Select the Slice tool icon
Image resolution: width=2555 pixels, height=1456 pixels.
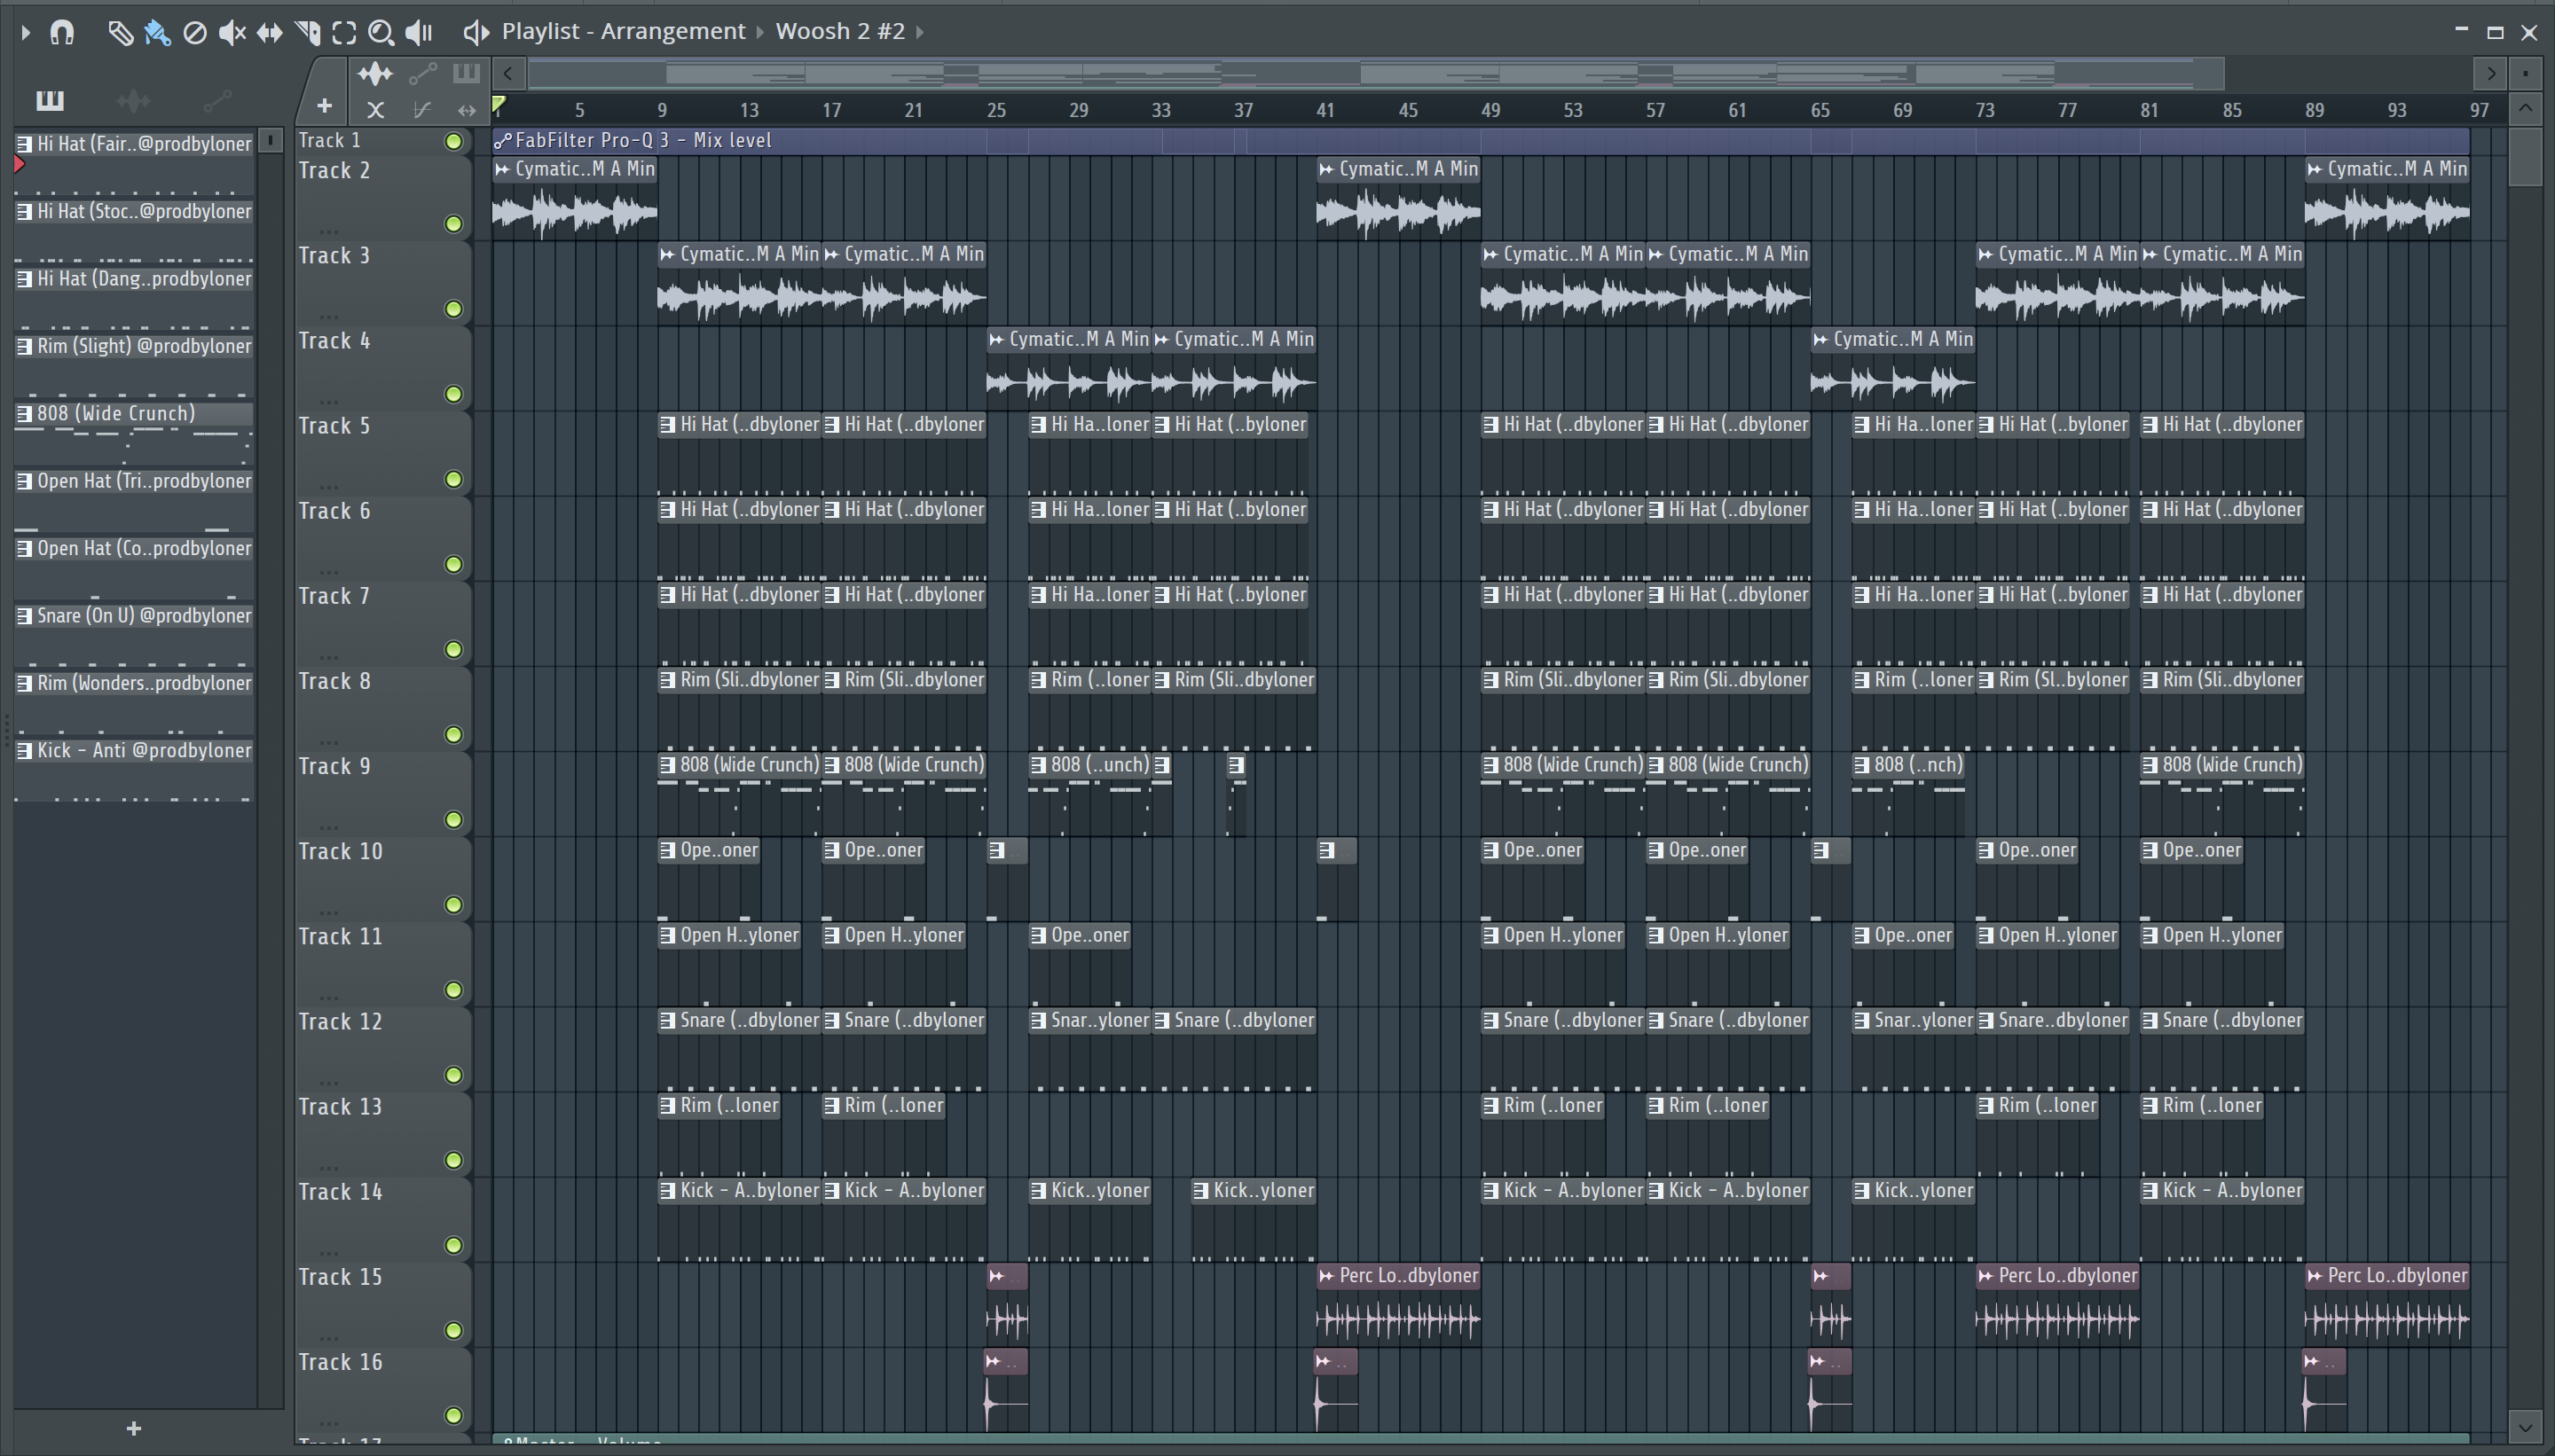tap(307, 32)
